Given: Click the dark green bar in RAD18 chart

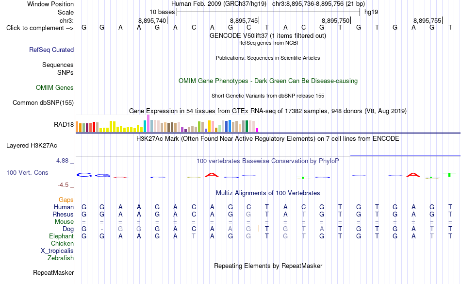Looking at the screenshot, I should pos(247,126).
